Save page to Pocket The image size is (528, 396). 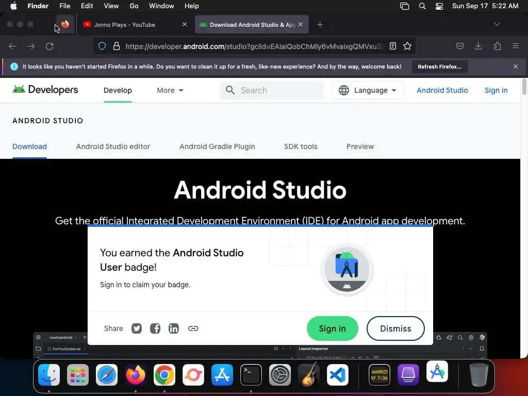[459, 46]
